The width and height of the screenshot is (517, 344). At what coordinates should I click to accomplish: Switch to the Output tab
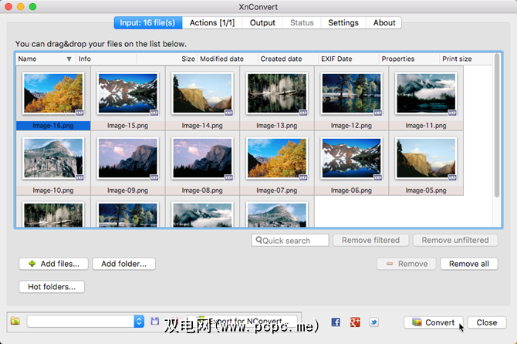pyautogui.click(x=262, y=22)
